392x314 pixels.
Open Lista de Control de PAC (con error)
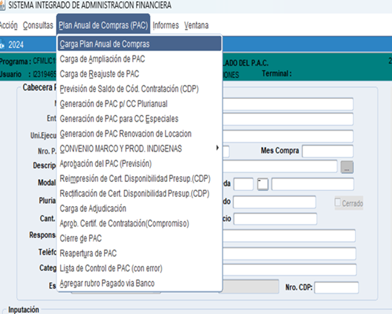(111, 268)
